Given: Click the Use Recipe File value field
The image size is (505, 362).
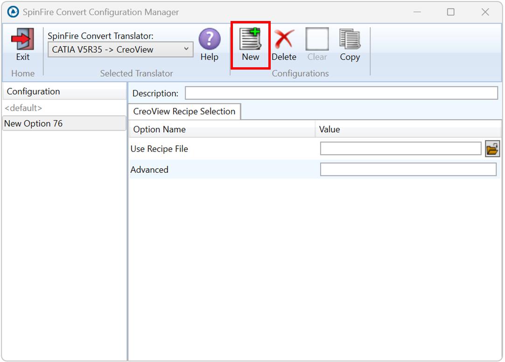Looking at the screenshot, I should [400, 149].
